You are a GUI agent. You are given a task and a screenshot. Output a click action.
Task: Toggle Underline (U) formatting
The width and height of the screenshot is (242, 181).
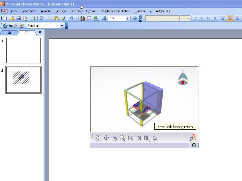208,18
